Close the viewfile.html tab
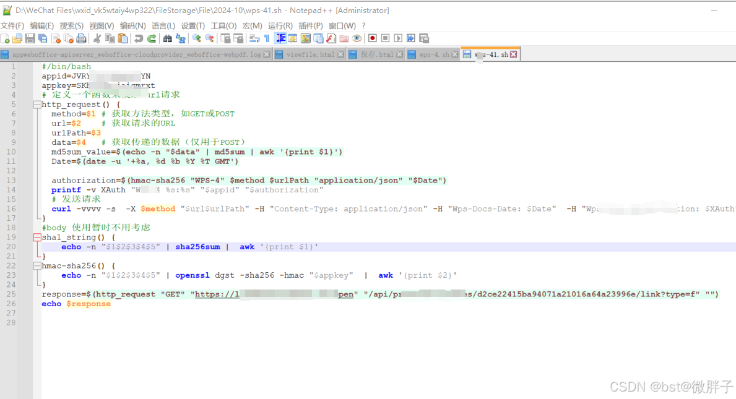This screenshot has height=399, width=736. click(x=341, y=54)
